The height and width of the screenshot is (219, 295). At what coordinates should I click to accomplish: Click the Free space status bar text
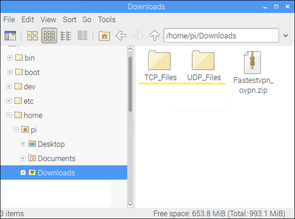pos(219,213)
